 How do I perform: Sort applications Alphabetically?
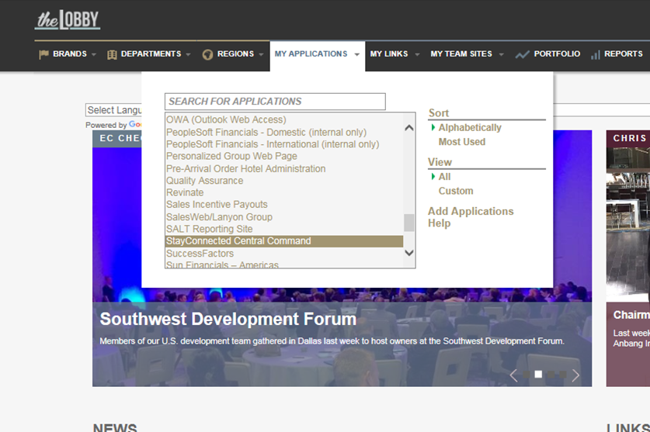pos(470,127)
